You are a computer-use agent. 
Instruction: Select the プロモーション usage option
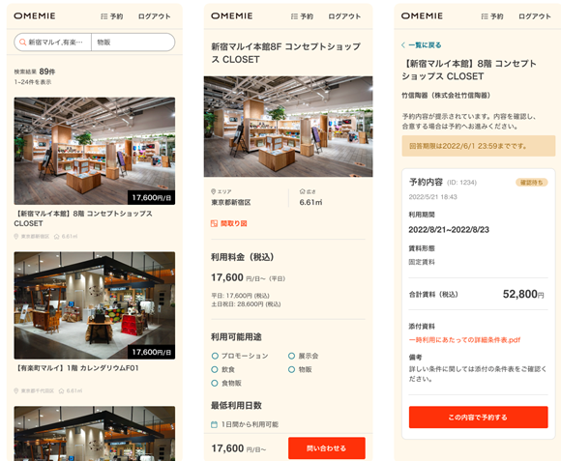[x=240, y=356]
